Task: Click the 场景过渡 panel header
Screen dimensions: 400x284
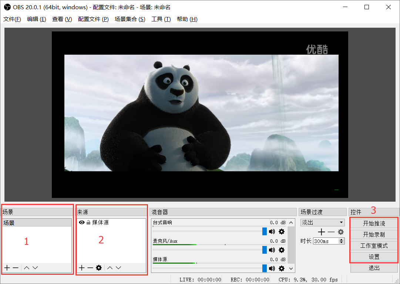Action: coord(322,212)
